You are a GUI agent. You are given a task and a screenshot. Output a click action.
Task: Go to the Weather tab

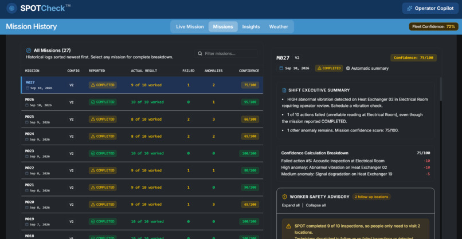279,26
